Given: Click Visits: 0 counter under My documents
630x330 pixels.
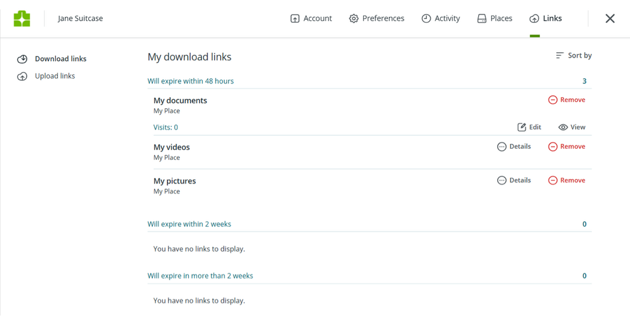Looking at the screenshot, I should 165,127.
